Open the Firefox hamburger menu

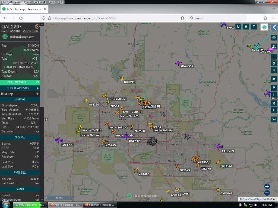coord(273,18)
